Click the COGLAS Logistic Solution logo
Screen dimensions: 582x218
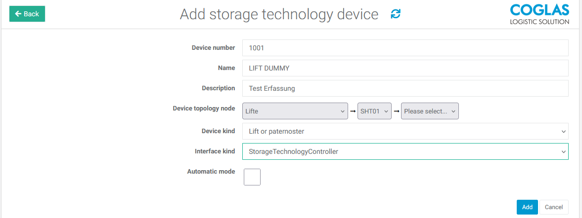[x=539, y=14]
